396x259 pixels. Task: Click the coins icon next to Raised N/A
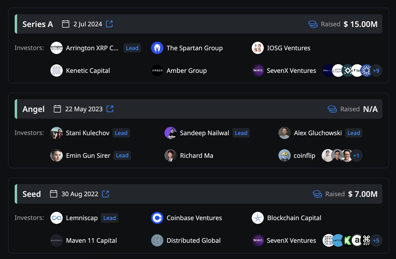point(332,109)
